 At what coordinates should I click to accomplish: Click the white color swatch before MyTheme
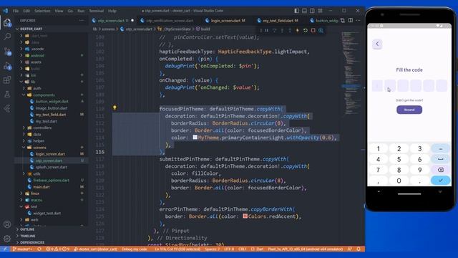click(x=195, y=137)
